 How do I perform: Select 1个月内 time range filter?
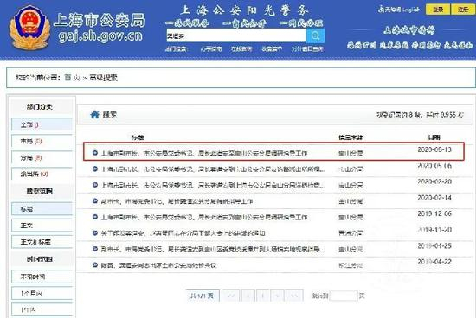(42, 293)
